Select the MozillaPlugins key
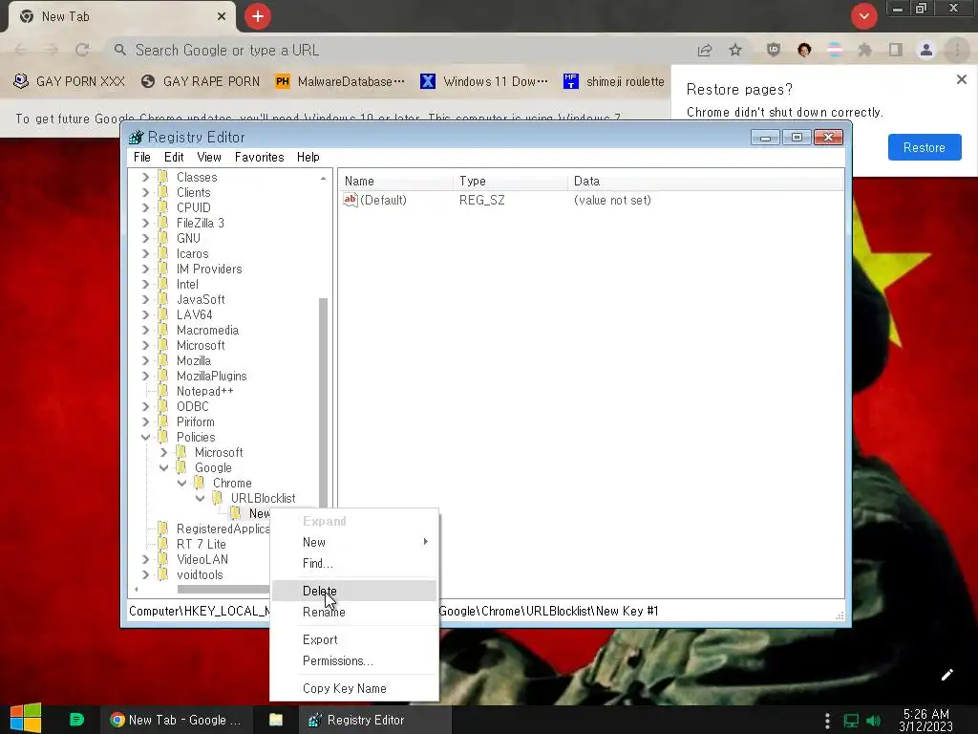The height and width of the screenshot is (734, 978). click(x=211, y=376)
